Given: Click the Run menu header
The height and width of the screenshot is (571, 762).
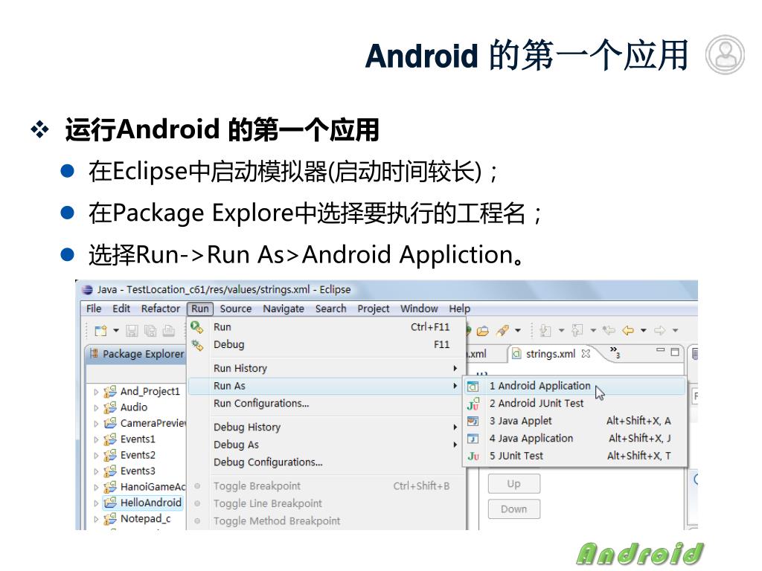Looking at the screenshot, I should tap(199, 309).
